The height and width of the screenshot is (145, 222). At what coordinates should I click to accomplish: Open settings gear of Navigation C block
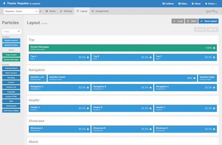click(214, 88)
